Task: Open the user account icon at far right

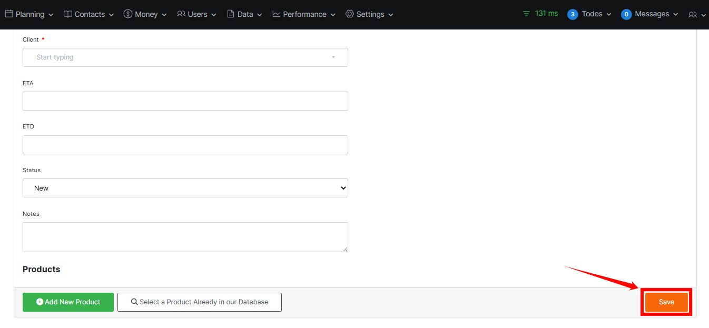Action: tap(693, 15)
